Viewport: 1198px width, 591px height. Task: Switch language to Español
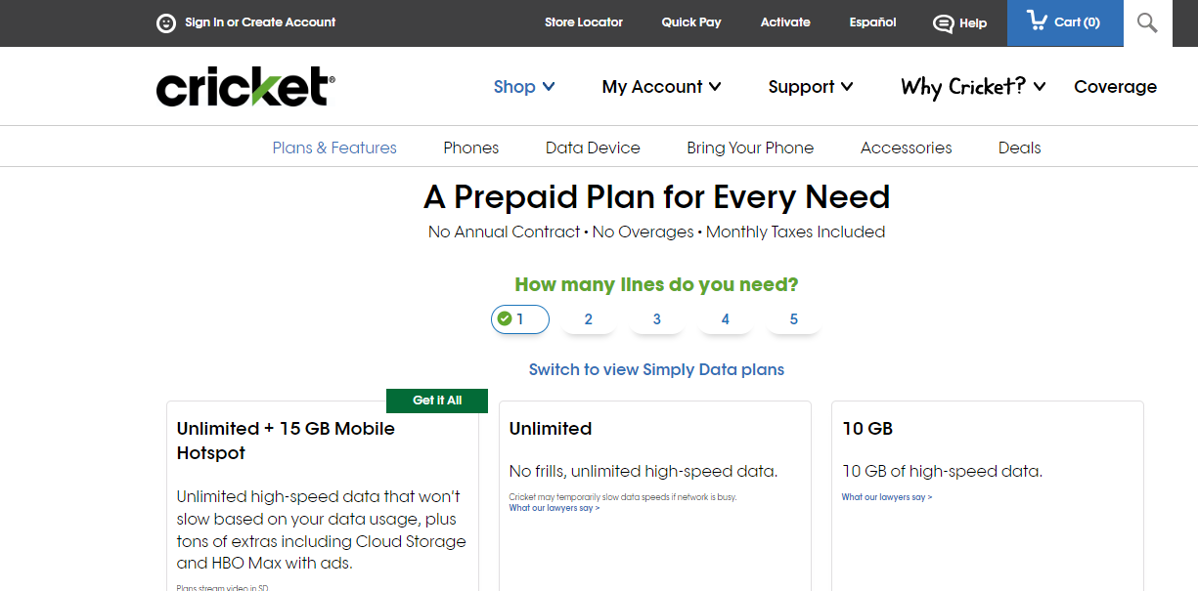(x=872, y=22)
